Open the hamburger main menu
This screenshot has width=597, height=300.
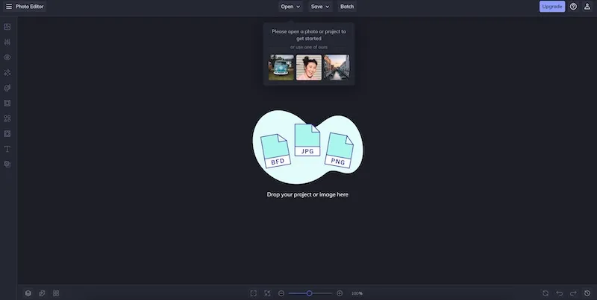click(x=9, y=7)
